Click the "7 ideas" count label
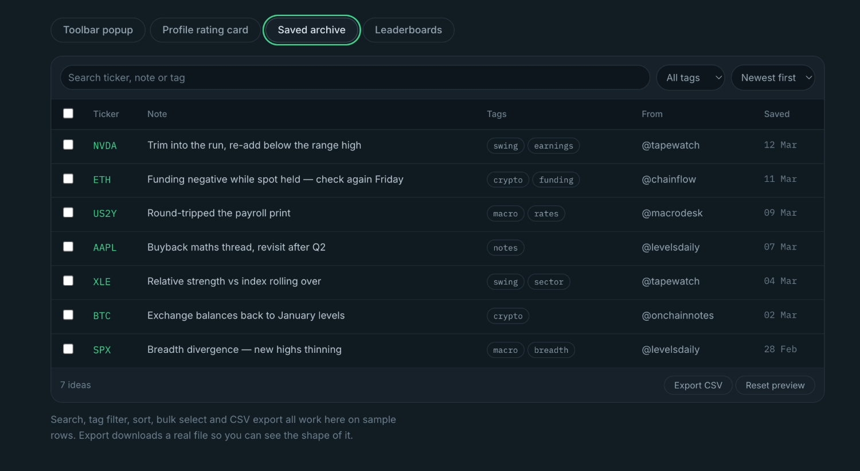The height and width of the screenshot is (471, 860). (76, 385)
